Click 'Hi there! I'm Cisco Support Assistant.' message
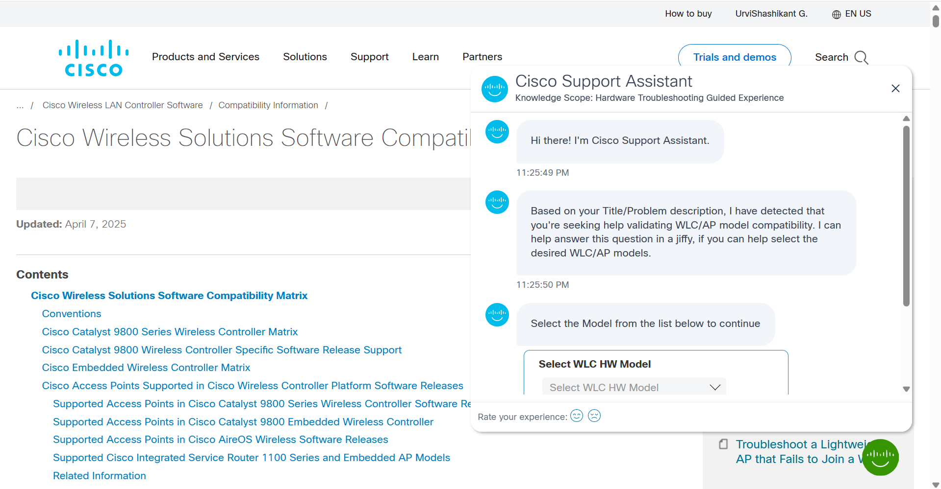Viewport: 941px width, 489px height. coord(620,141)
